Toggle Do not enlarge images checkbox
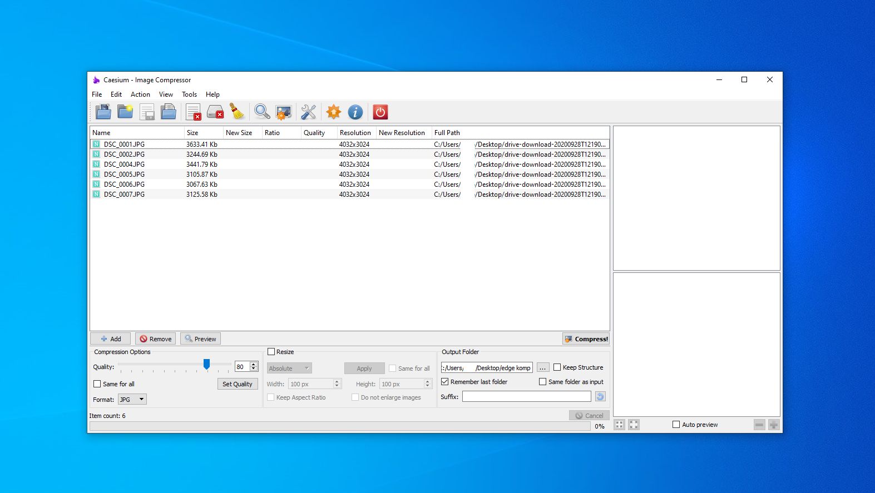 click(x=355, y=397)
